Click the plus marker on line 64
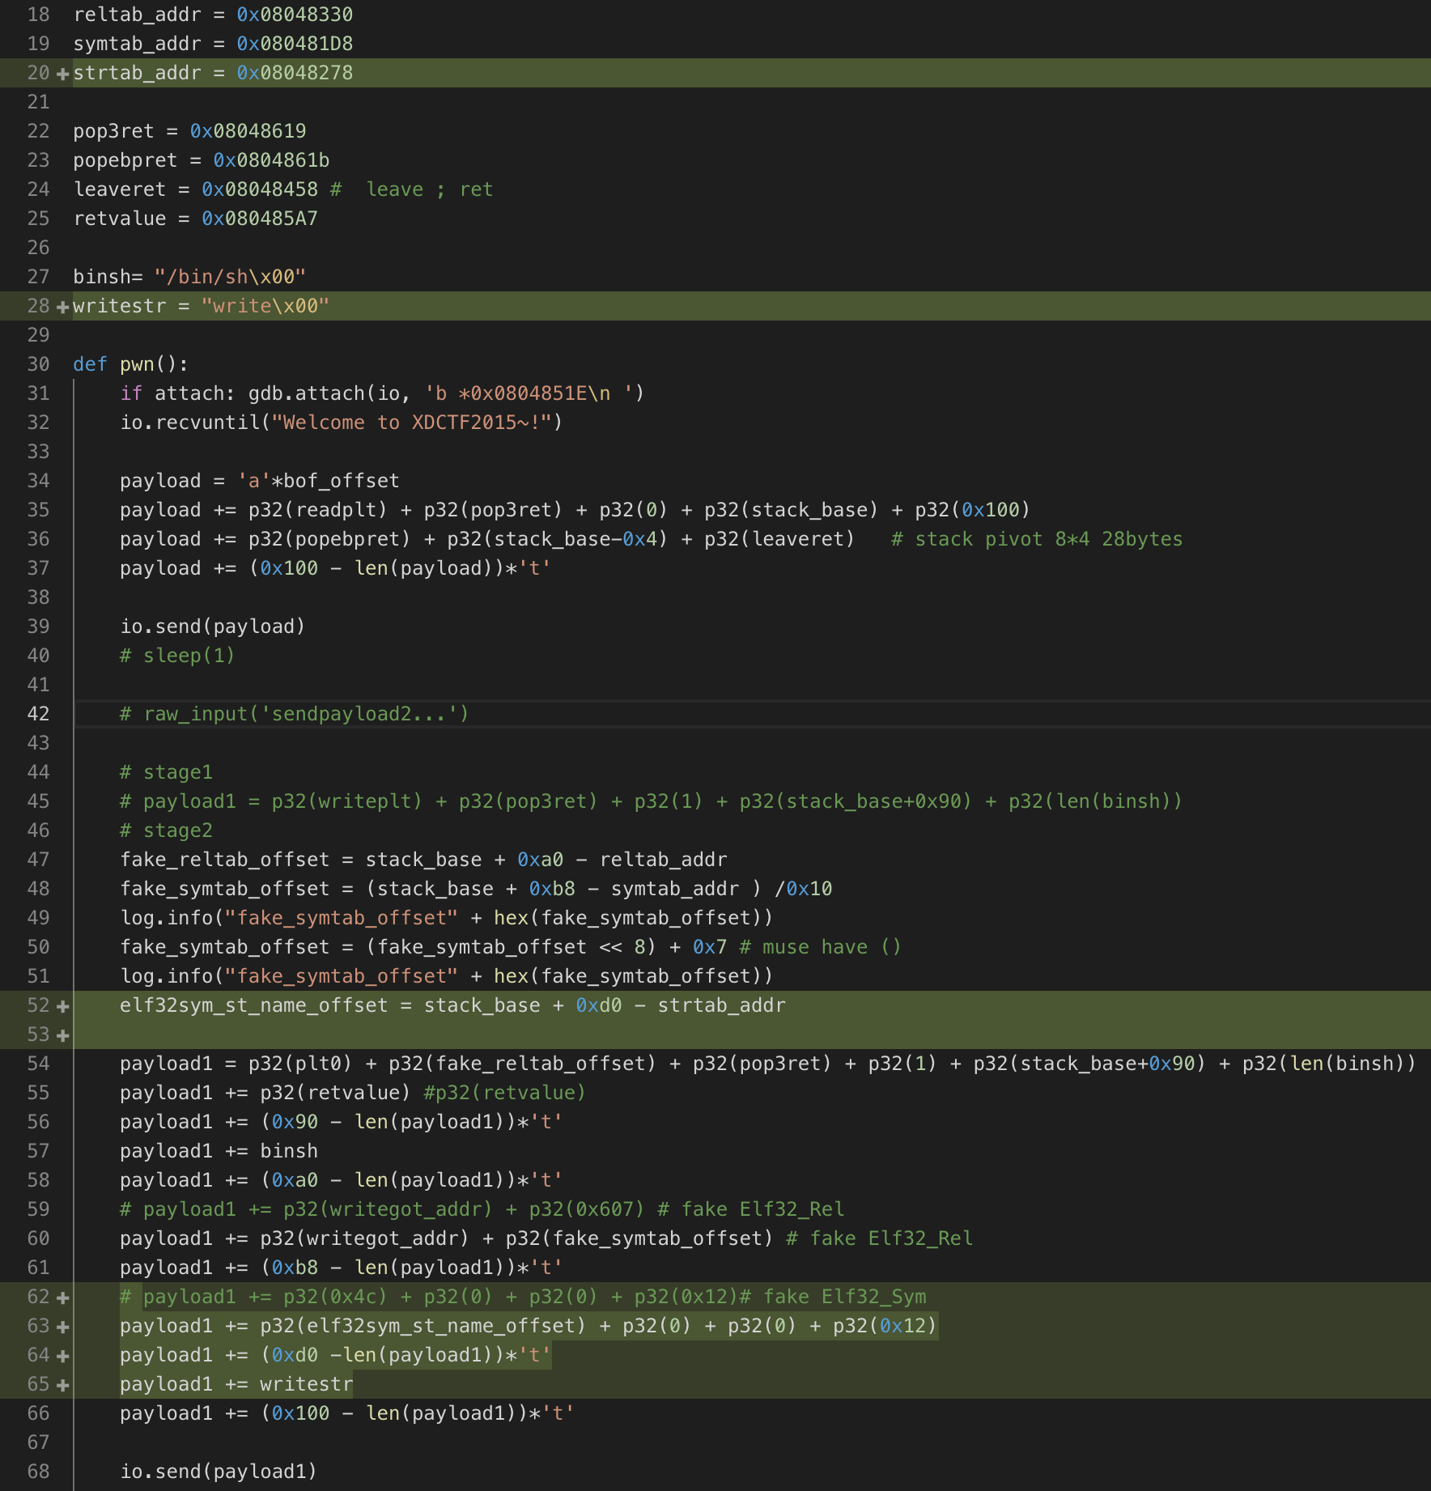The height and width of the screenshot is (1491, 1431). pos(63,1356)
